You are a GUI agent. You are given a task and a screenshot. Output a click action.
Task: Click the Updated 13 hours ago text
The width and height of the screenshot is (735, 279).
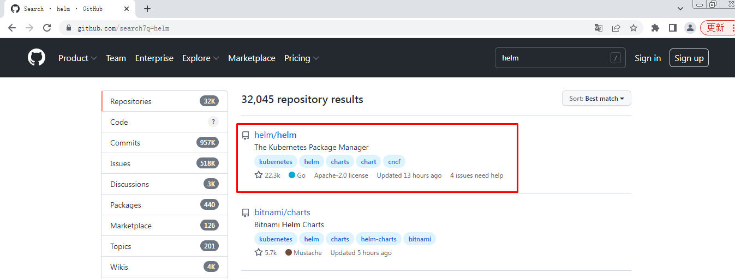[409, 175]
